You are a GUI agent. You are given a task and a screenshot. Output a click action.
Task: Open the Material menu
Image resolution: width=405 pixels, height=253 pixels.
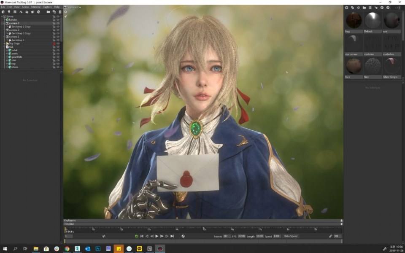coord(35,7)
